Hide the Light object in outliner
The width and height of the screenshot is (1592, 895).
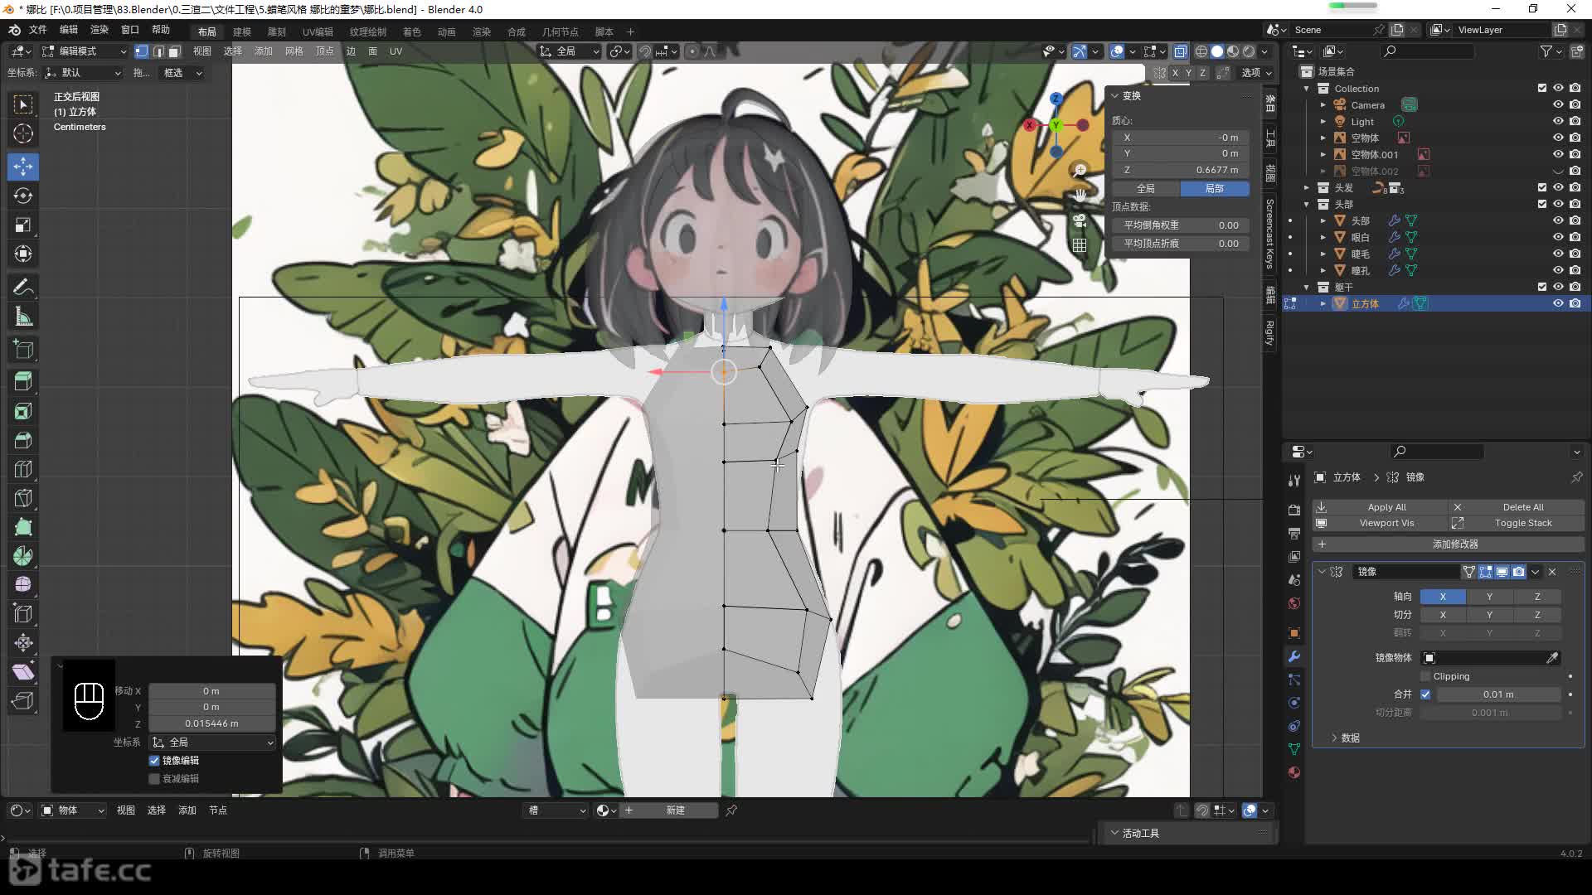click(1558, 121)
